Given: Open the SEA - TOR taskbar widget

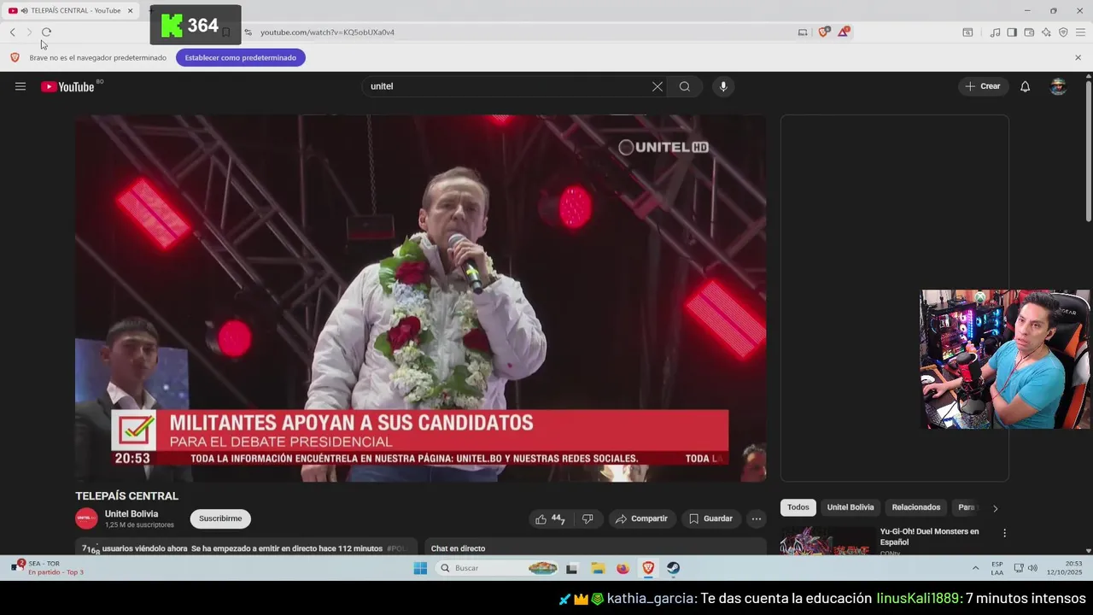Looking at the screenshot, I should point(50,568).
